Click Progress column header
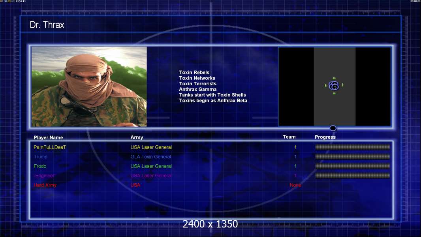The height and width of the screenshot is (237, 421). click(325, 137)
